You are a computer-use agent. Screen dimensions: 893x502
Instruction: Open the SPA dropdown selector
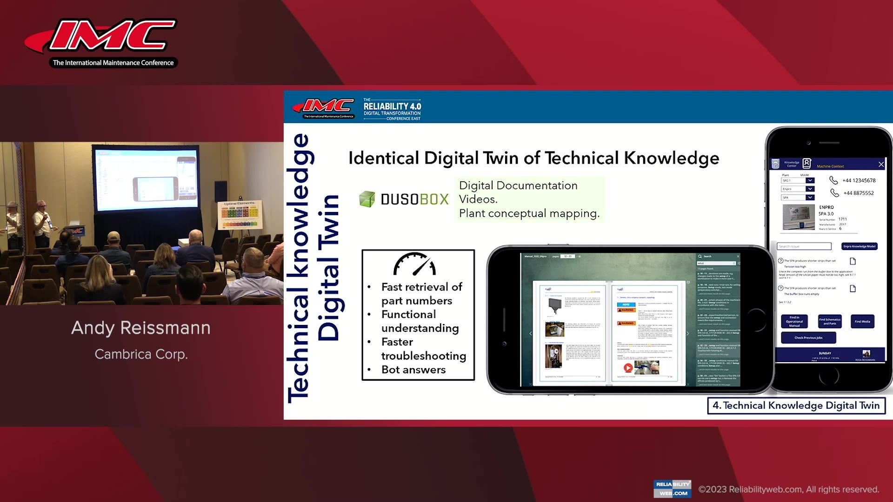(x=810, y=198)
